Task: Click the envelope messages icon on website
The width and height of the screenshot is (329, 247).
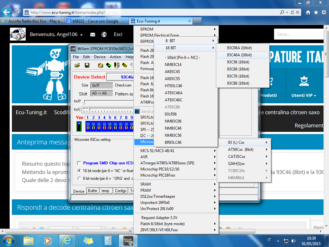Action: tap(93, 34)
